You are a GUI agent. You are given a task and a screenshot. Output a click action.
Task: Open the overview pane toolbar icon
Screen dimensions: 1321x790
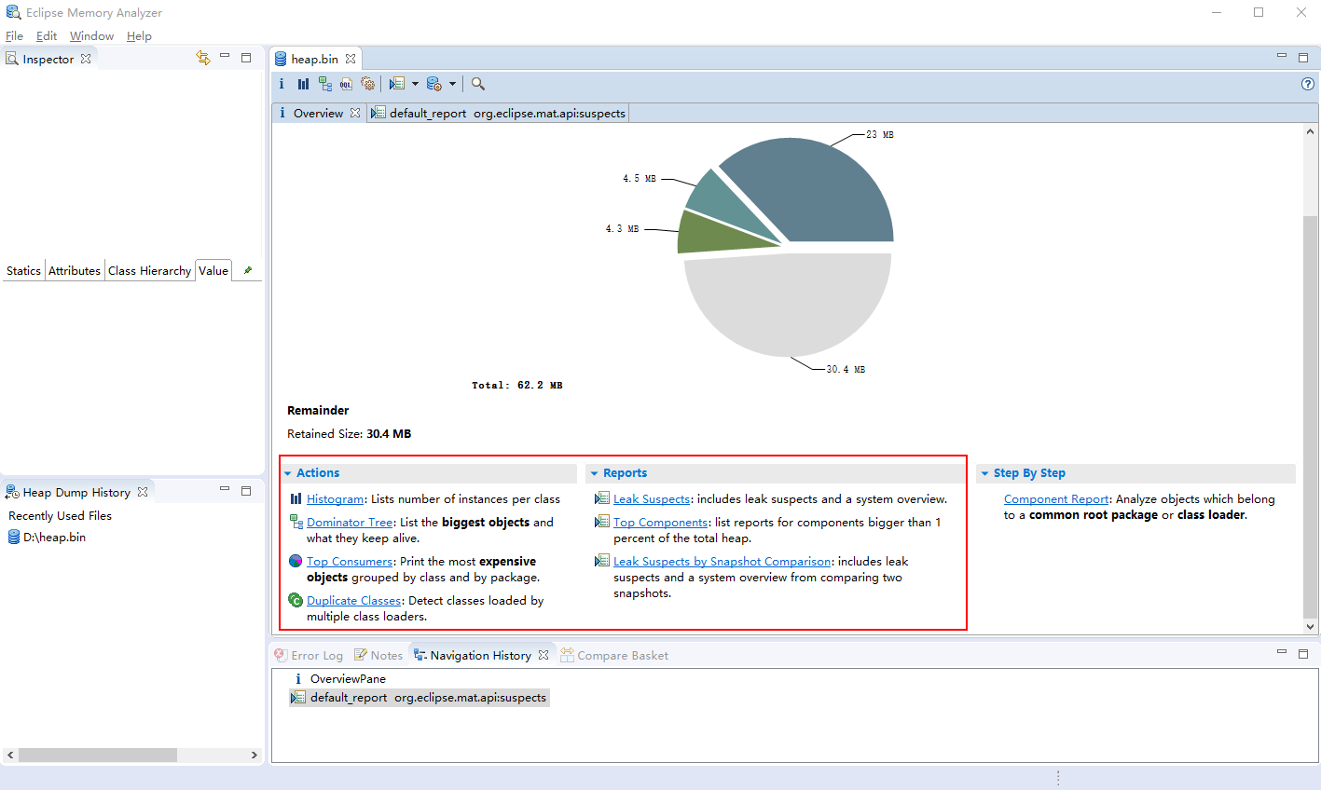(x=282, y=84)
